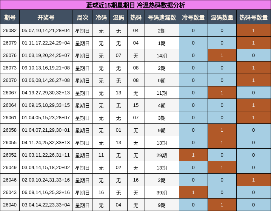Click period number 26046
The width and height of the screenshot is (271, 211).
(x=10, y=180)
